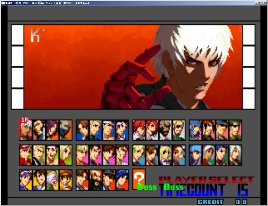This screenshot has width=268, height=206.
Task: Select masked fighter Lin portrait
Action: 66,130
